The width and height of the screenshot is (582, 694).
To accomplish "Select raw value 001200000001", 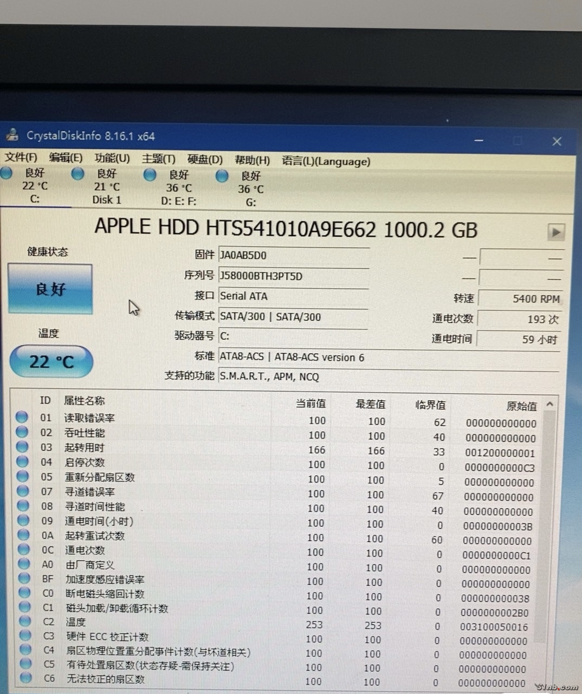I will [500, 453].
